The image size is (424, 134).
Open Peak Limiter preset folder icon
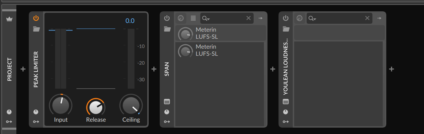click(x=36, y=29)
